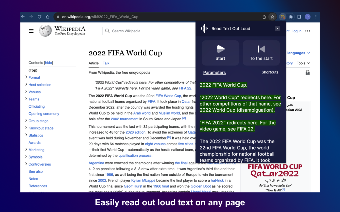
Task: Click the FIFA World Cup Qatar 2022 logo image
Action: 275,170
